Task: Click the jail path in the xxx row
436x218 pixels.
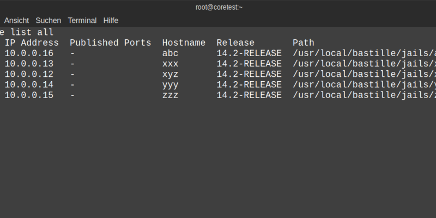Action: pos(364,64)
